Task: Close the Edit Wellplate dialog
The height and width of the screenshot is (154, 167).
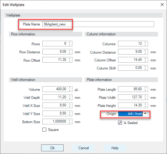Action: (x=162, y=4)
